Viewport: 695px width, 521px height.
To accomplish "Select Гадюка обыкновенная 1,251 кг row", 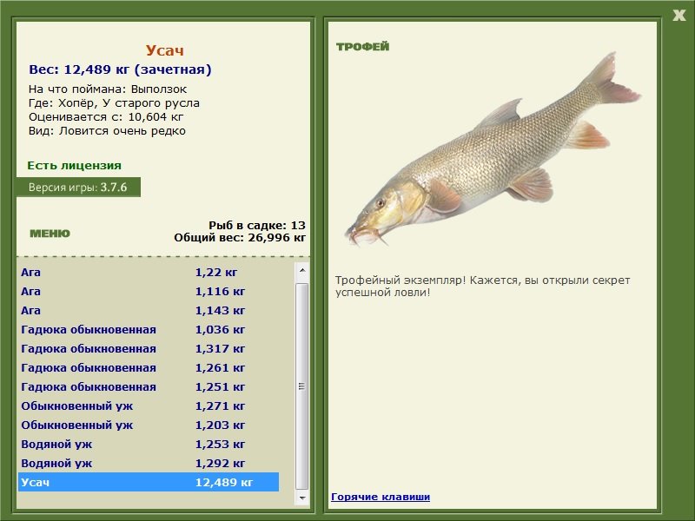I will tap(149, 386).
